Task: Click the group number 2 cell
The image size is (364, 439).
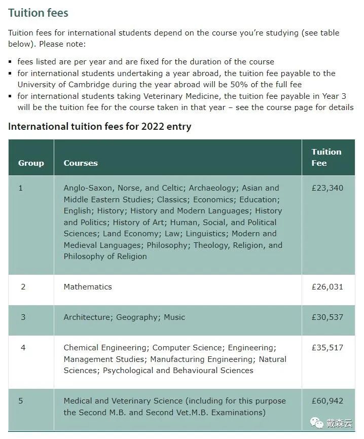Action: point(23,287)
